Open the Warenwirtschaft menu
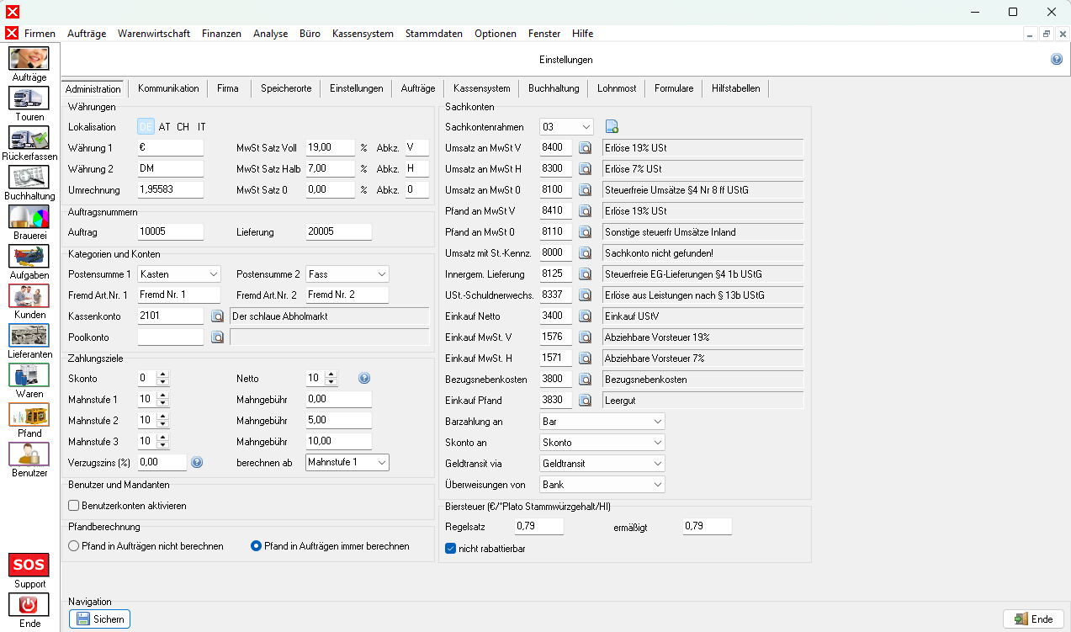Image resolution: width=1071 pixels, height=632 pixels. pos(153,34)
